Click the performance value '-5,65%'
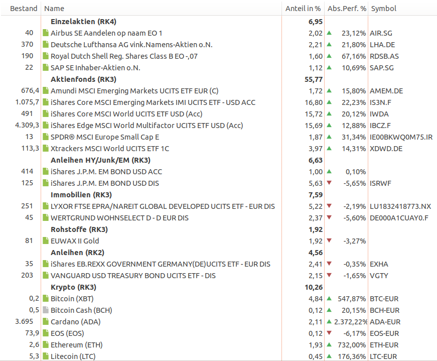 [355, 183]
